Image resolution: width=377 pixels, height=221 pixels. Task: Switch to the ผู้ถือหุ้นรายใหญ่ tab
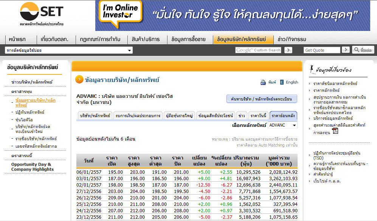tap(179, 116)
